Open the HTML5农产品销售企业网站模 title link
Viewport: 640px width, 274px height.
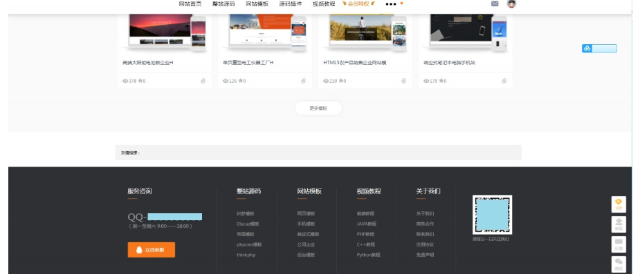(355, 63)
